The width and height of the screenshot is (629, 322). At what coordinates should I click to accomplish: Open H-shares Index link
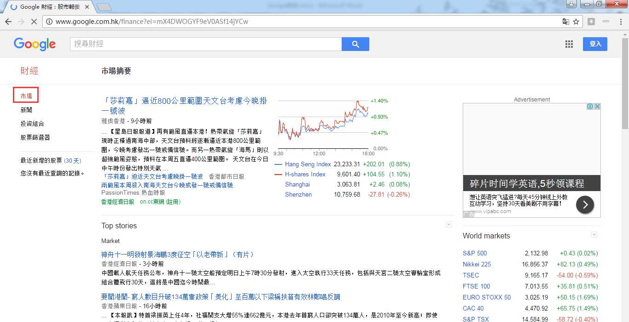(x=305, y=174)
